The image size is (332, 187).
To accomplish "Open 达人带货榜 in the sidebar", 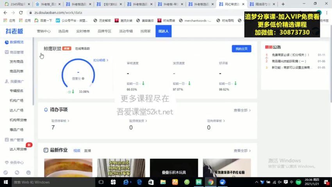I will (x=18, y=149).
